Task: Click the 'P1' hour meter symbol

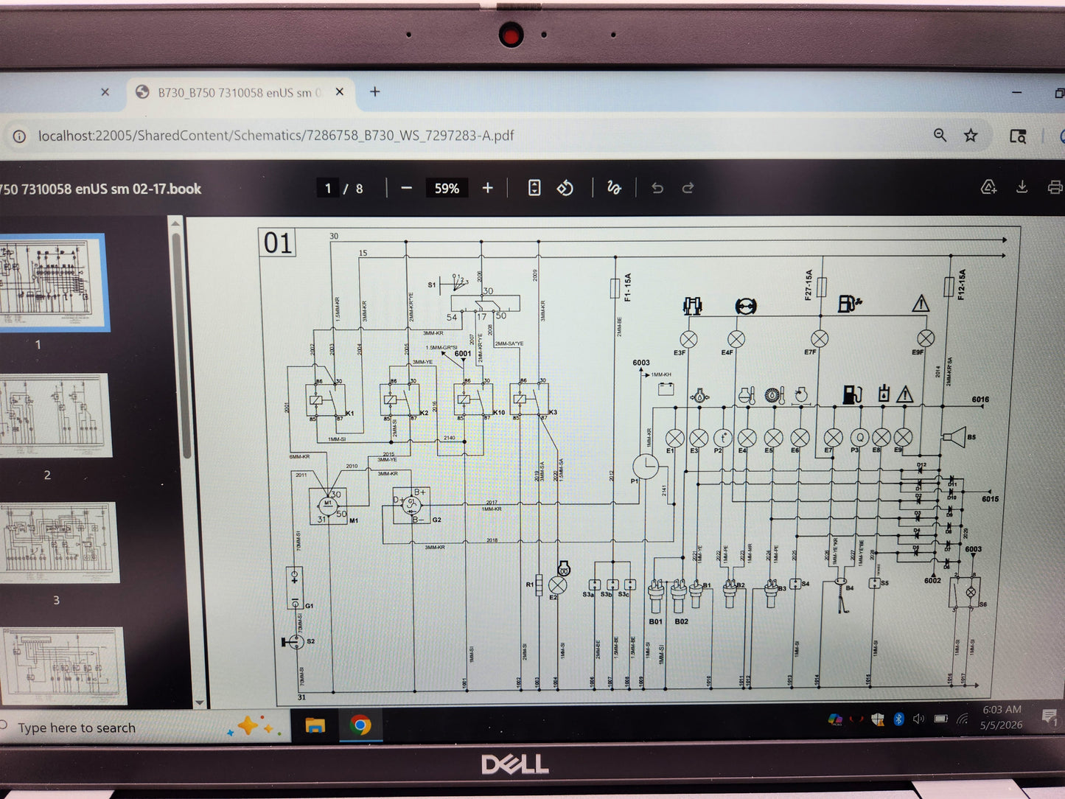Action: click(646, 467)
